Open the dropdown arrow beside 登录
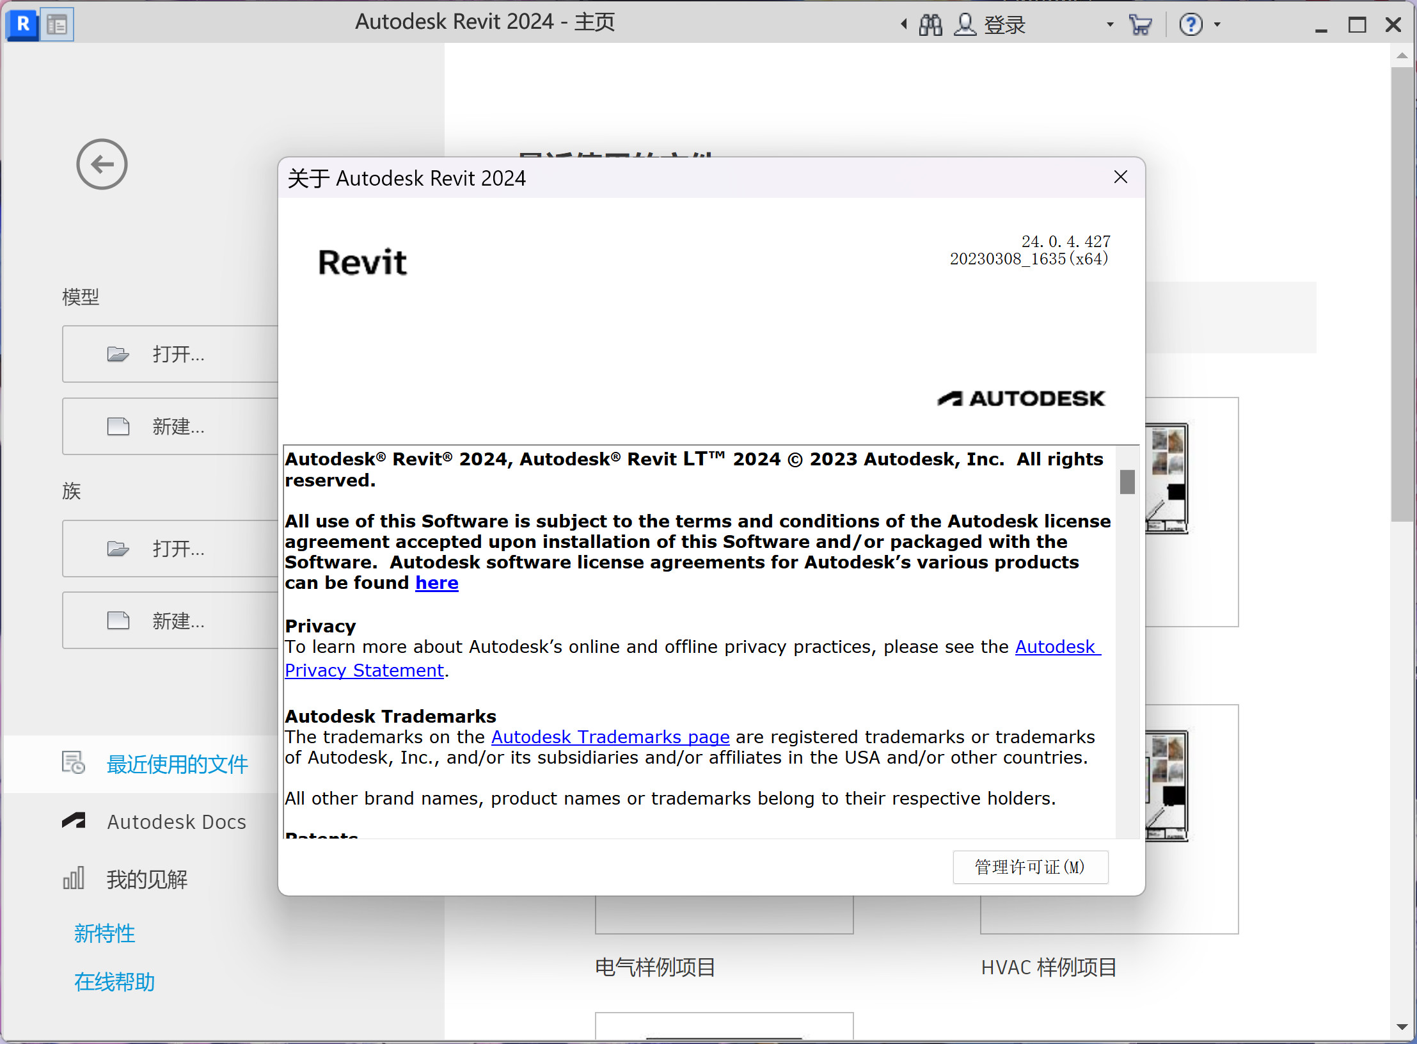The image size is (1417, 1044). (1110, 25)
